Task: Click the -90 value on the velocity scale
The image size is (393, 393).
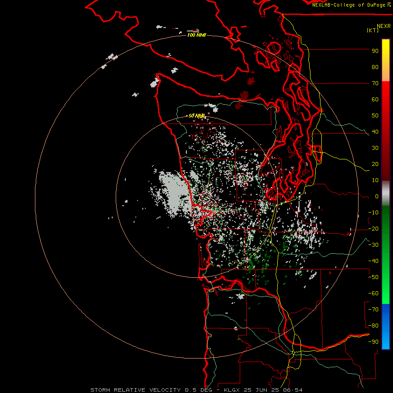Action: [373, 342]
